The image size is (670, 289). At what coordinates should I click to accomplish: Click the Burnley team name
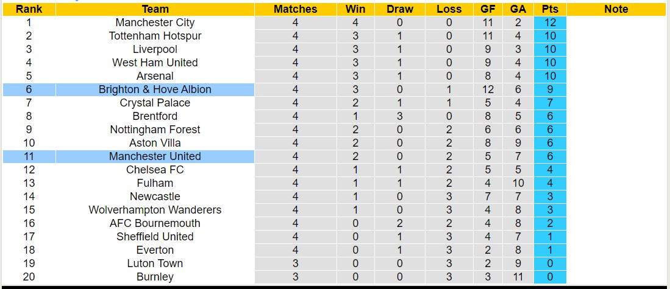(x=155, y=277)
